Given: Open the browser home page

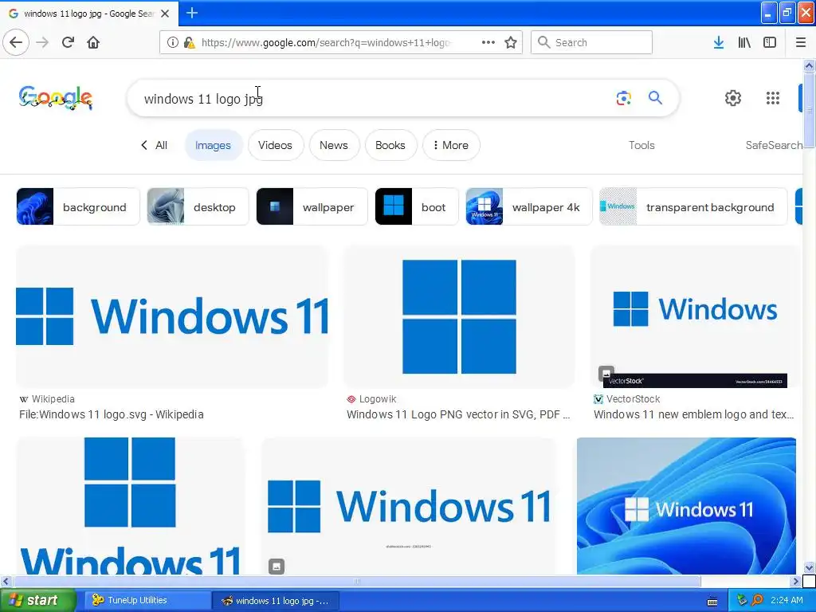Looking at the screenshot, I should 93,42.
